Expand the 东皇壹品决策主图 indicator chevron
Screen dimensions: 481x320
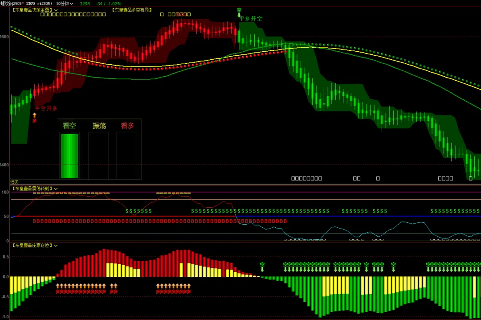56,10
